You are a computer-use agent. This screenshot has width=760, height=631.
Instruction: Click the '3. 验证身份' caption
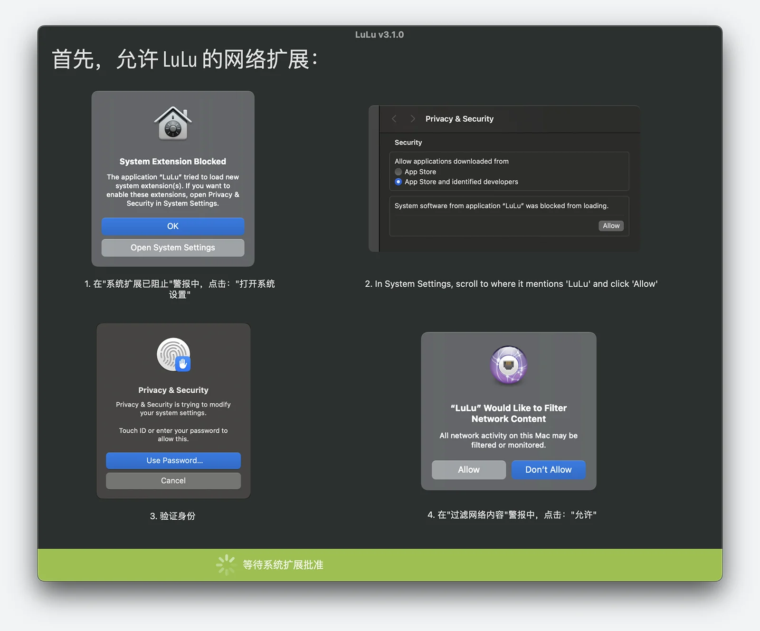173,516
